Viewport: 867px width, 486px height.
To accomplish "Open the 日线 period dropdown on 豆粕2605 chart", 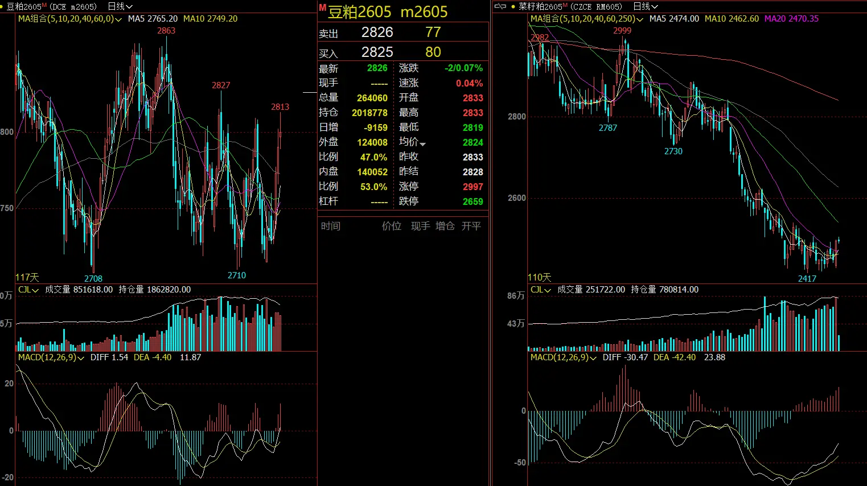I will (x=120, y=6).
